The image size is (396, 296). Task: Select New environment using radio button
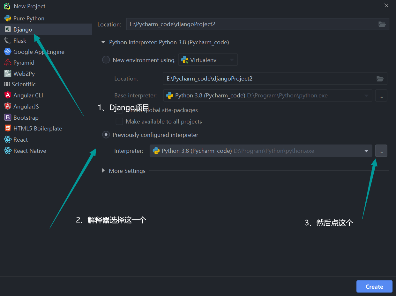pyautogui.click(x=106, y=60)
